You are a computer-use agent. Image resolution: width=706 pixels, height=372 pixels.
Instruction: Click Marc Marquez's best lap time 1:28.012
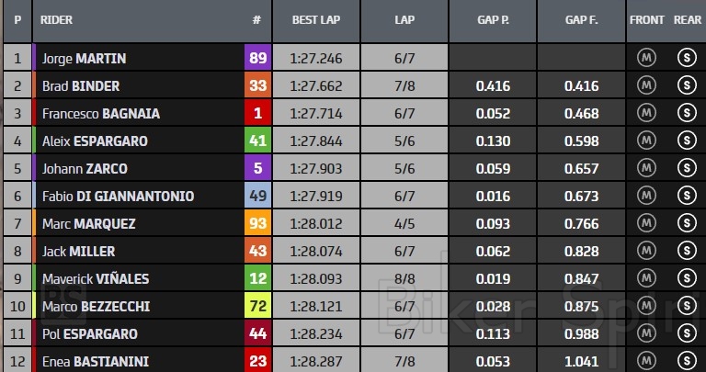(x=317, y=224)
